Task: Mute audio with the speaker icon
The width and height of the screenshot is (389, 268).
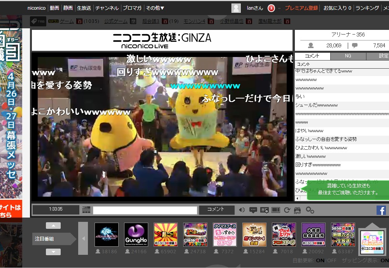Action: (242, 210)
